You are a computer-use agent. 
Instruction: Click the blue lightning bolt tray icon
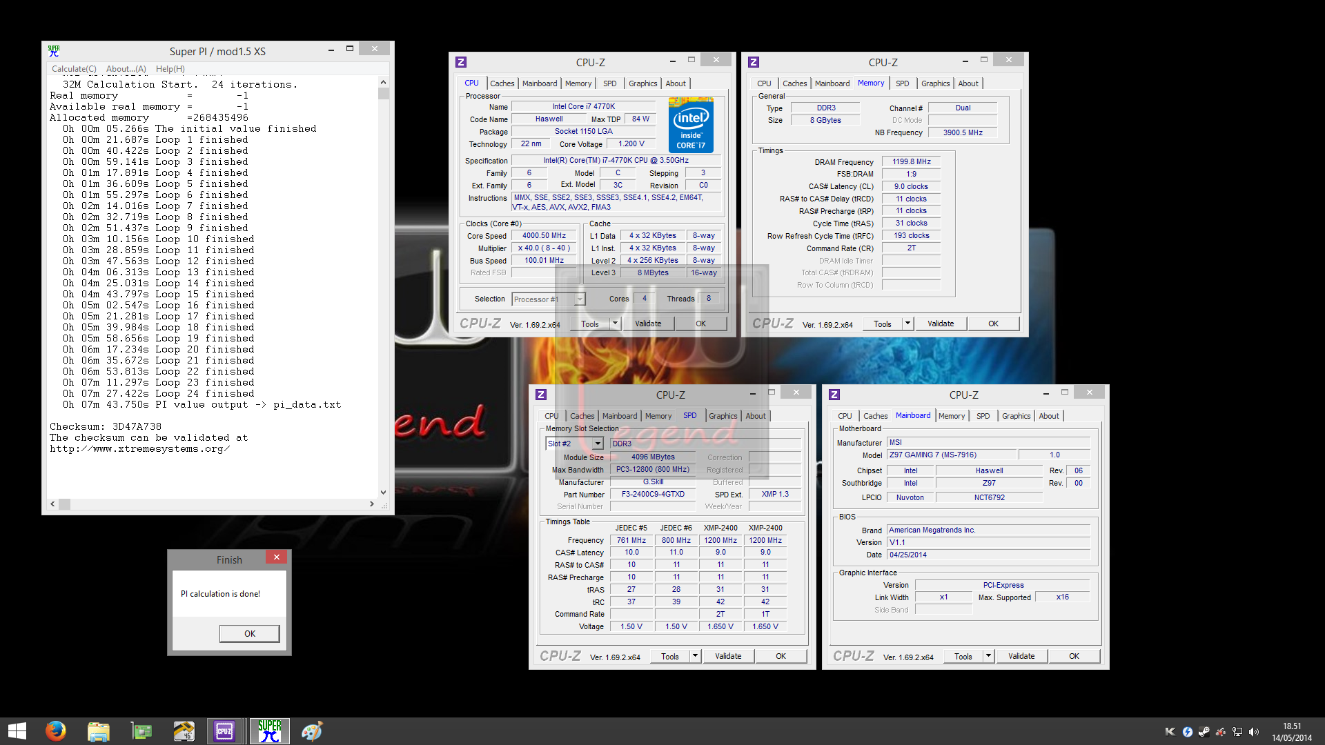point(1187,732)
